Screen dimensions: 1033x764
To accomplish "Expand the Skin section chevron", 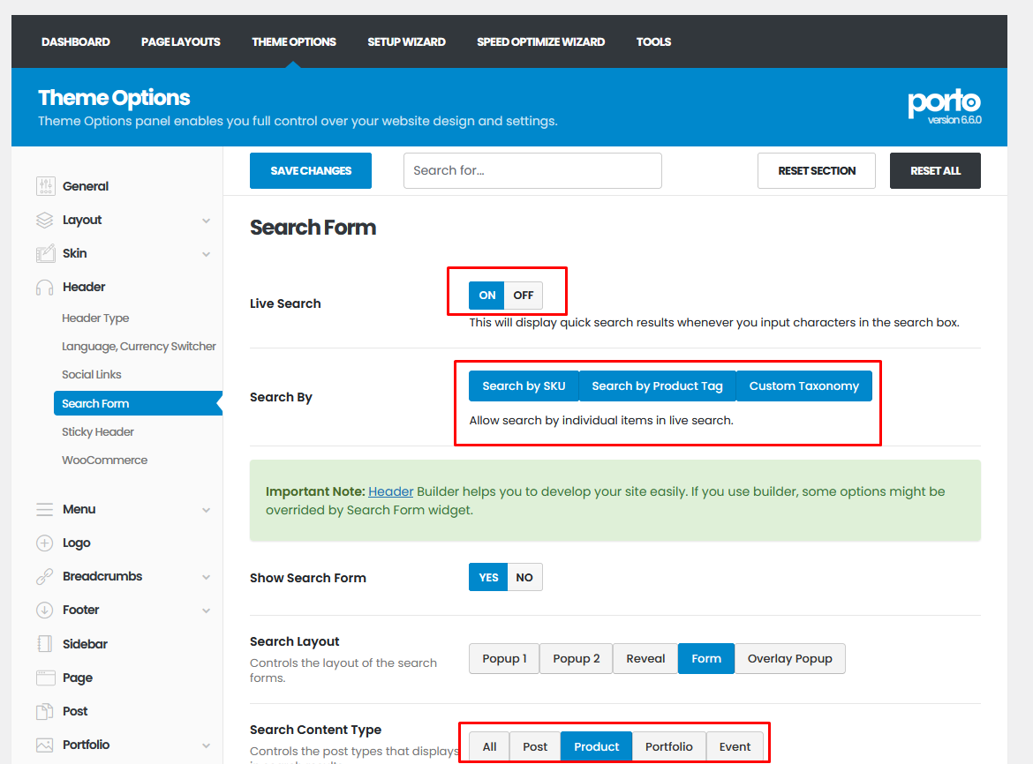I will [207, 254].
